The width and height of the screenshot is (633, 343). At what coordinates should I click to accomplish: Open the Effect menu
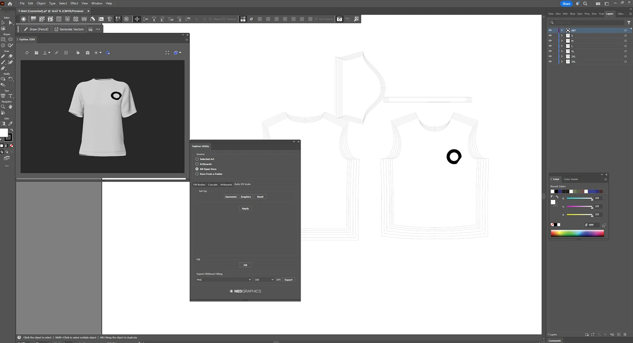click(74, 3)
